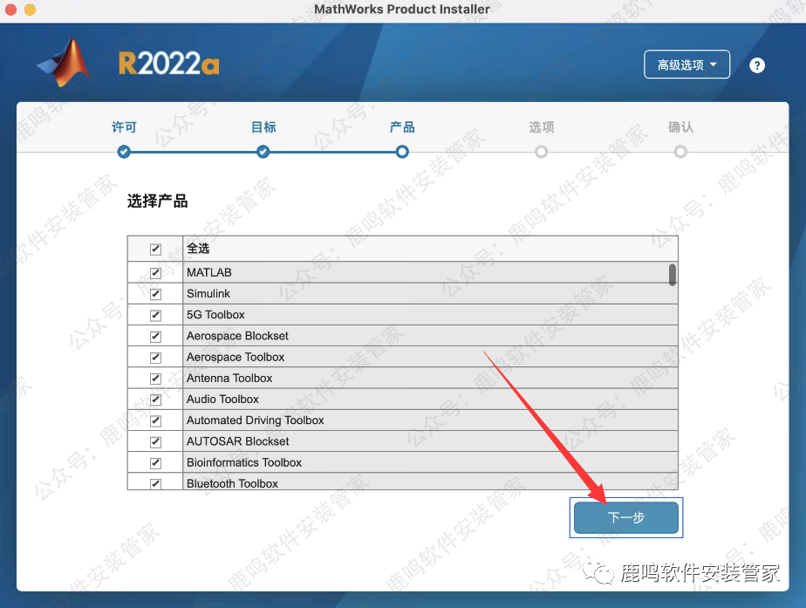Select the 确认 step label

[x=680, y=127]
